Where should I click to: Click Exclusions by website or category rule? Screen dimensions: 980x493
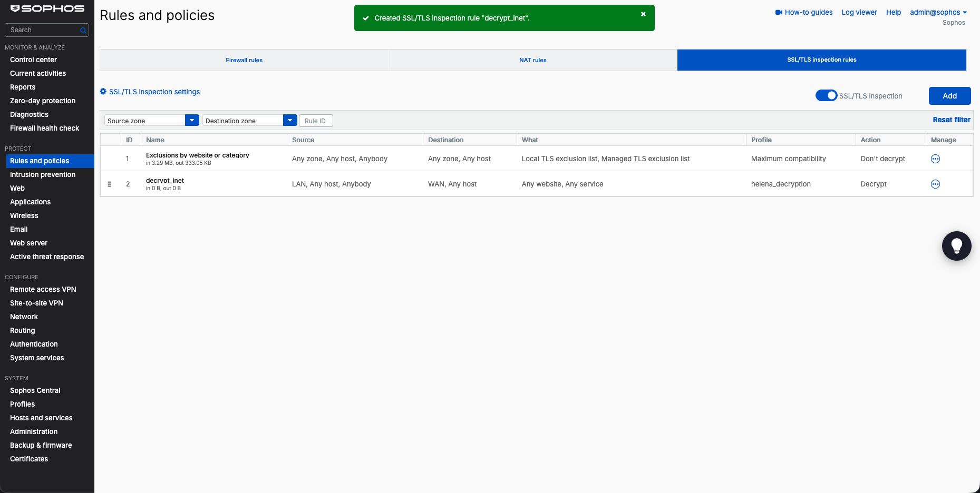[198, 155]
